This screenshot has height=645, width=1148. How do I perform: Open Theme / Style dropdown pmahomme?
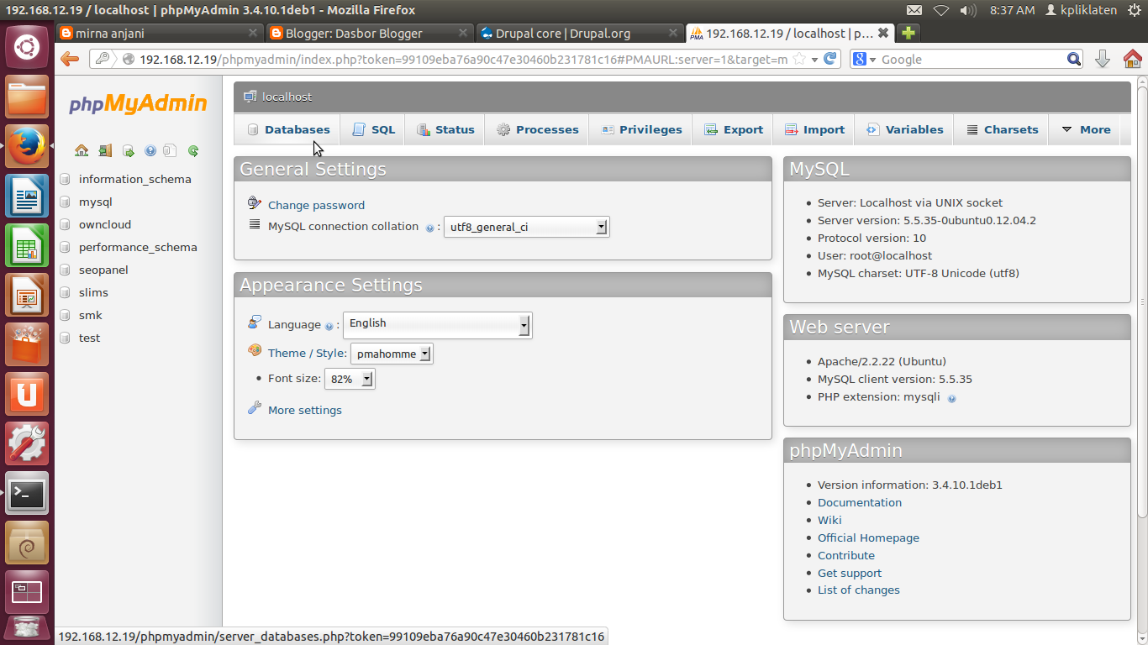(x=392, y=354)
